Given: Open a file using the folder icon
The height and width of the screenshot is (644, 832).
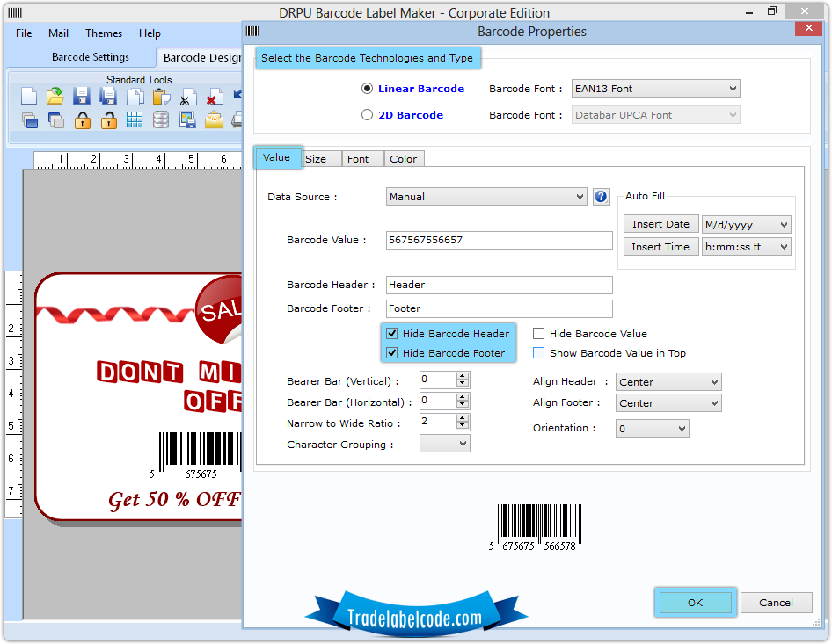Looking at the screenshot, I should (x=55, y=97).
